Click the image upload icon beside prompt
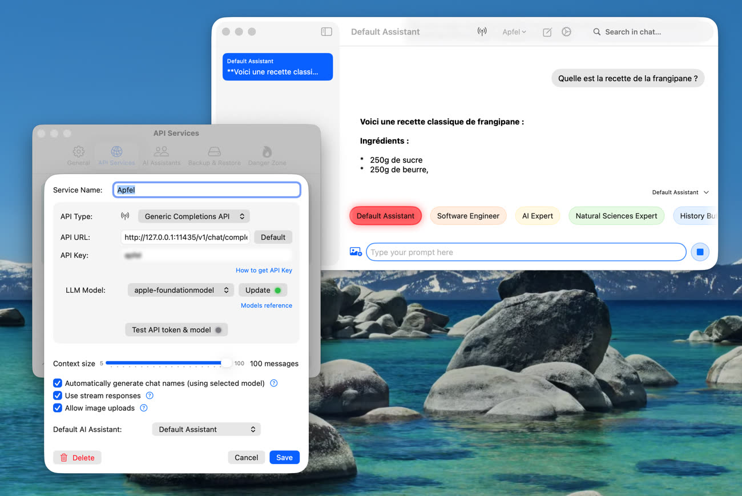The image size is (742, 496). (x=356, y=252)
